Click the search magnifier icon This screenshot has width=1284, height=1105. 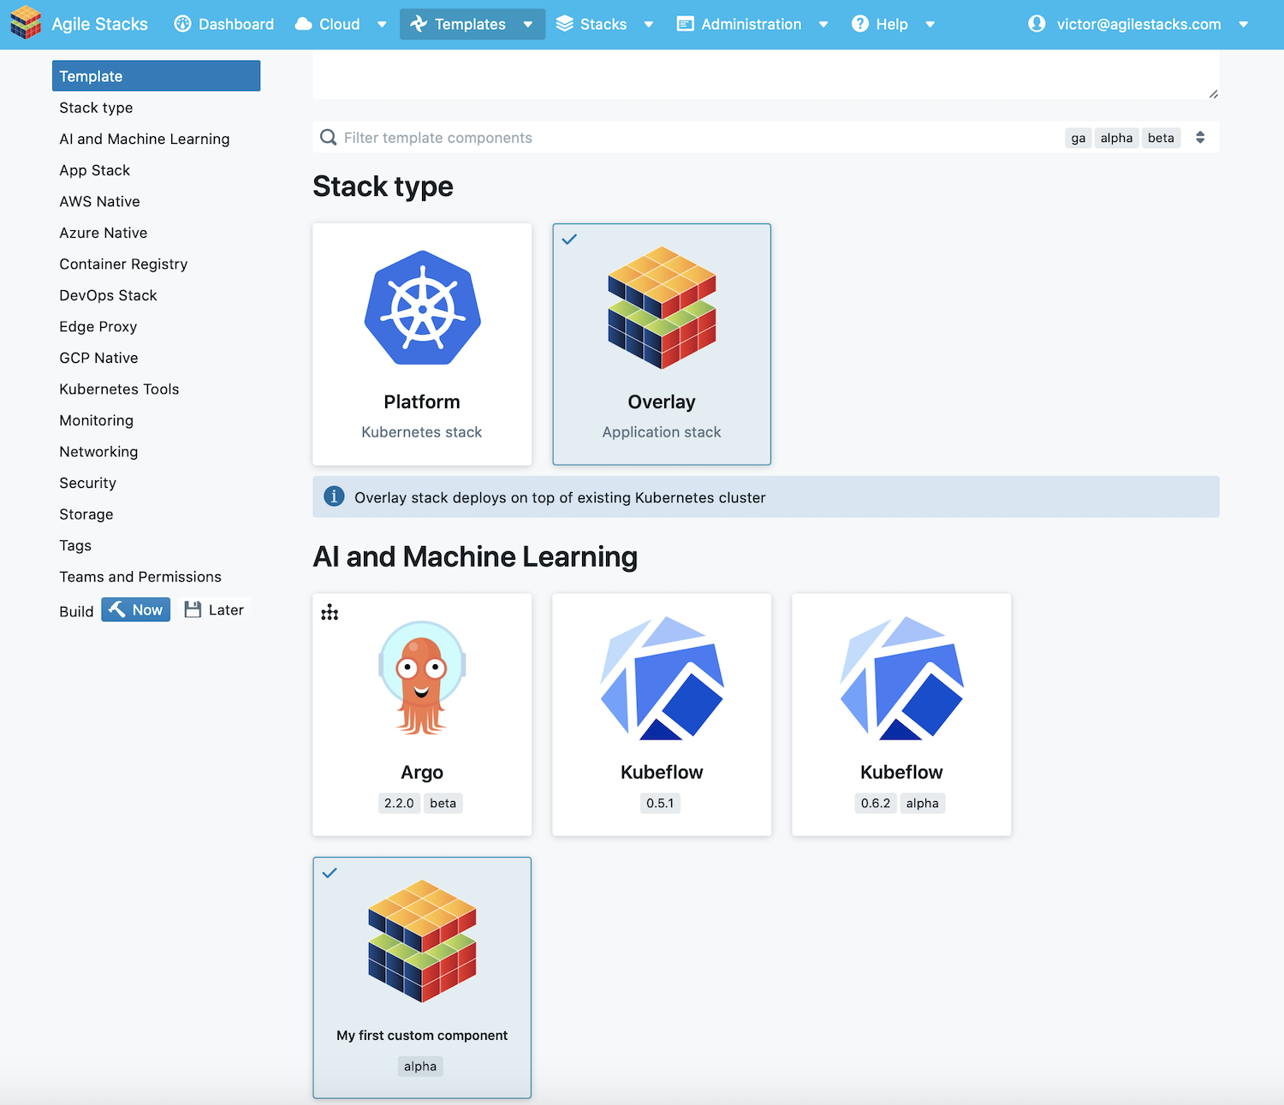coord(328,137)
